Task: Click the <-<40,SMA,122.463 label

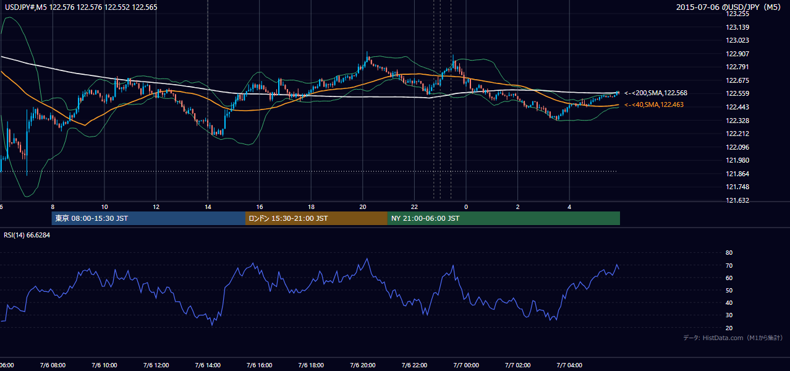Action: (x=653, y=105)
